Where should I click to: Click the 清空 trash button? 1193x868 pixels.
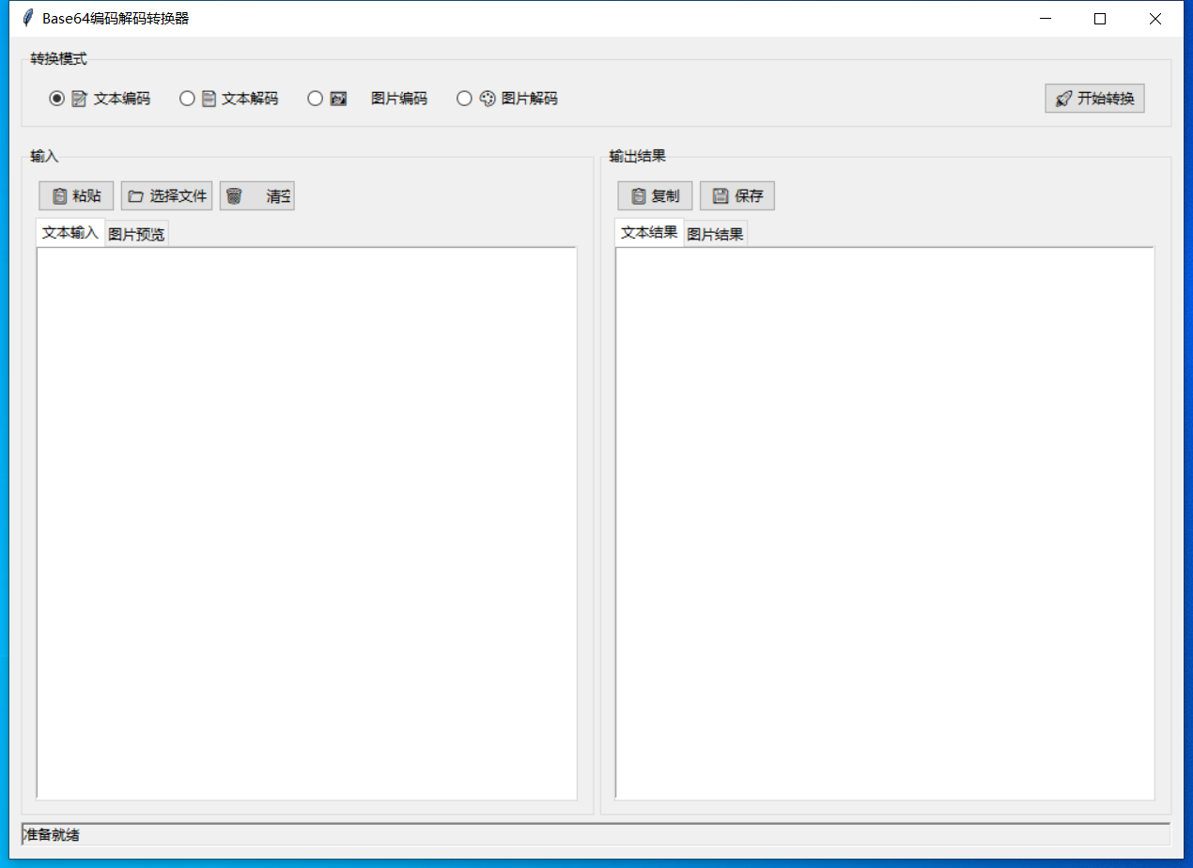click(x=257, y=196)
